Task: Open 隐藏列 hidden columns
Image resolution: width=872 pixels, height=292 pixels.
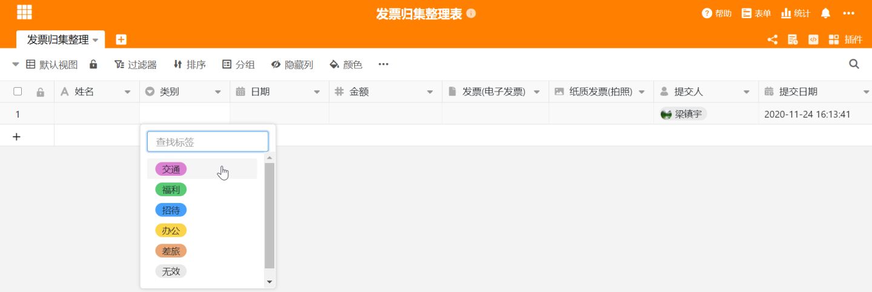Action: coord(292,64)
